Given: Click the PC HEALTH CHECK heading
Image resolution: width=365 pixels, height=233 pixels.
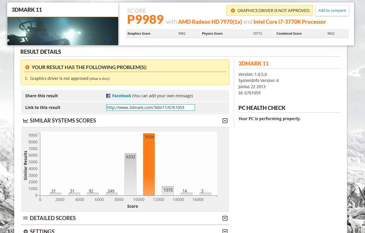Looking at the screenshot, I should pyautogui.click(x=262, y=108).
